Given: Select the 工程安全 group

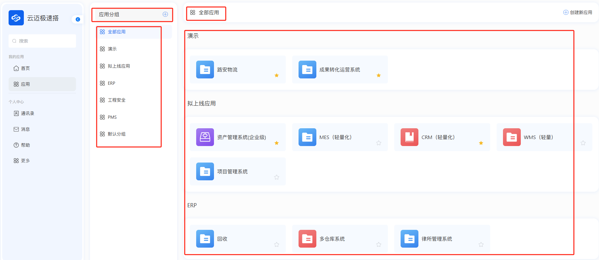Looking at the screenshot, I should [x=116, y=100].
